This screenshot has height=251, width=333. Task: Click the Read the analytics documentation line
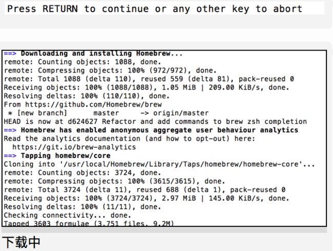pyautogui.click(x=129, y=139)
